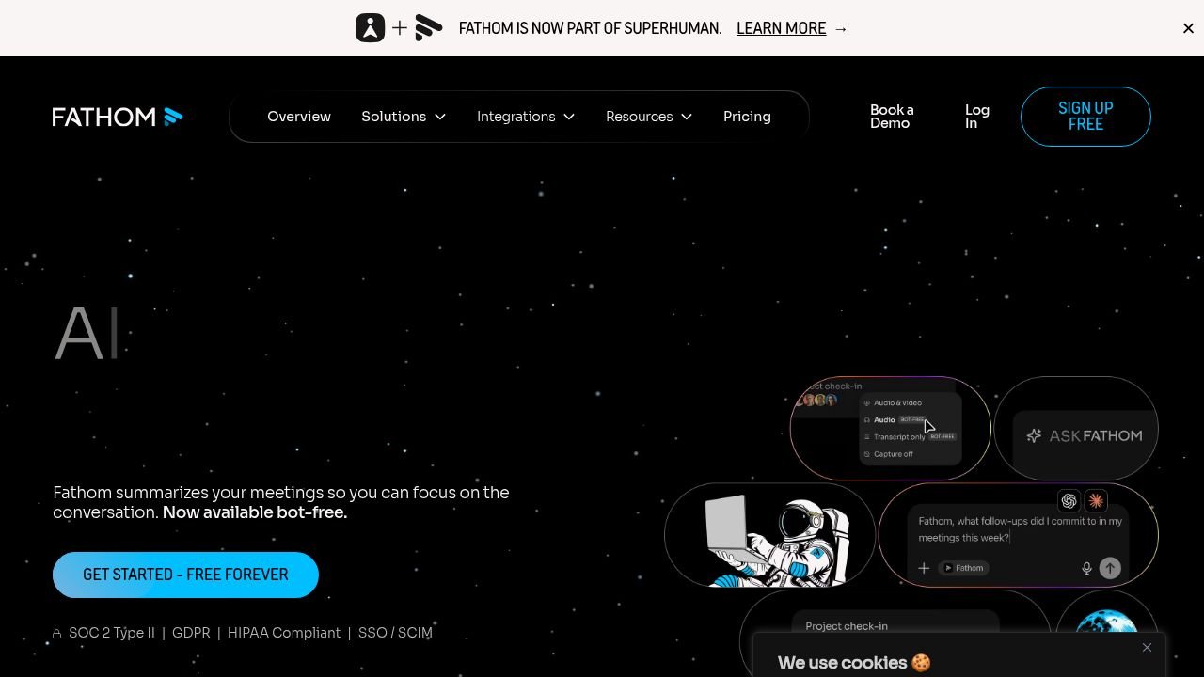Image resolution: width=1204 pixels, height=677 pixels.
Task: Click the ChatGPT icon in the chat mockup
Action: [1069, 501]
